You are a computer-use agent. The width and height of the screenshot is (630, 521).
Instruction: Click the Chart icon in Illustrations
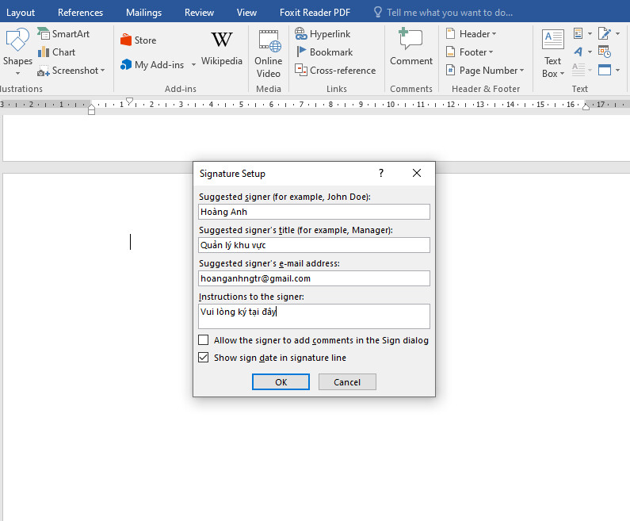point(56,52)
